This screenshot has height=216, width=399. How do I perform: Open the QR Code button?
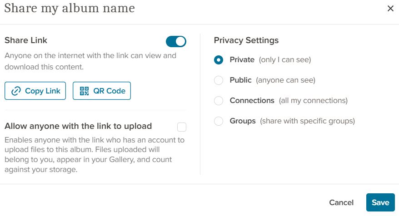click(x=102, y=91)
